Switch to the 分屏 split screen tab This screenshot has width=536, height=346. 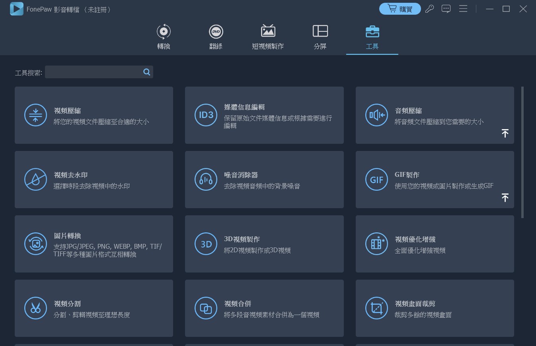[x=320, y=36]
